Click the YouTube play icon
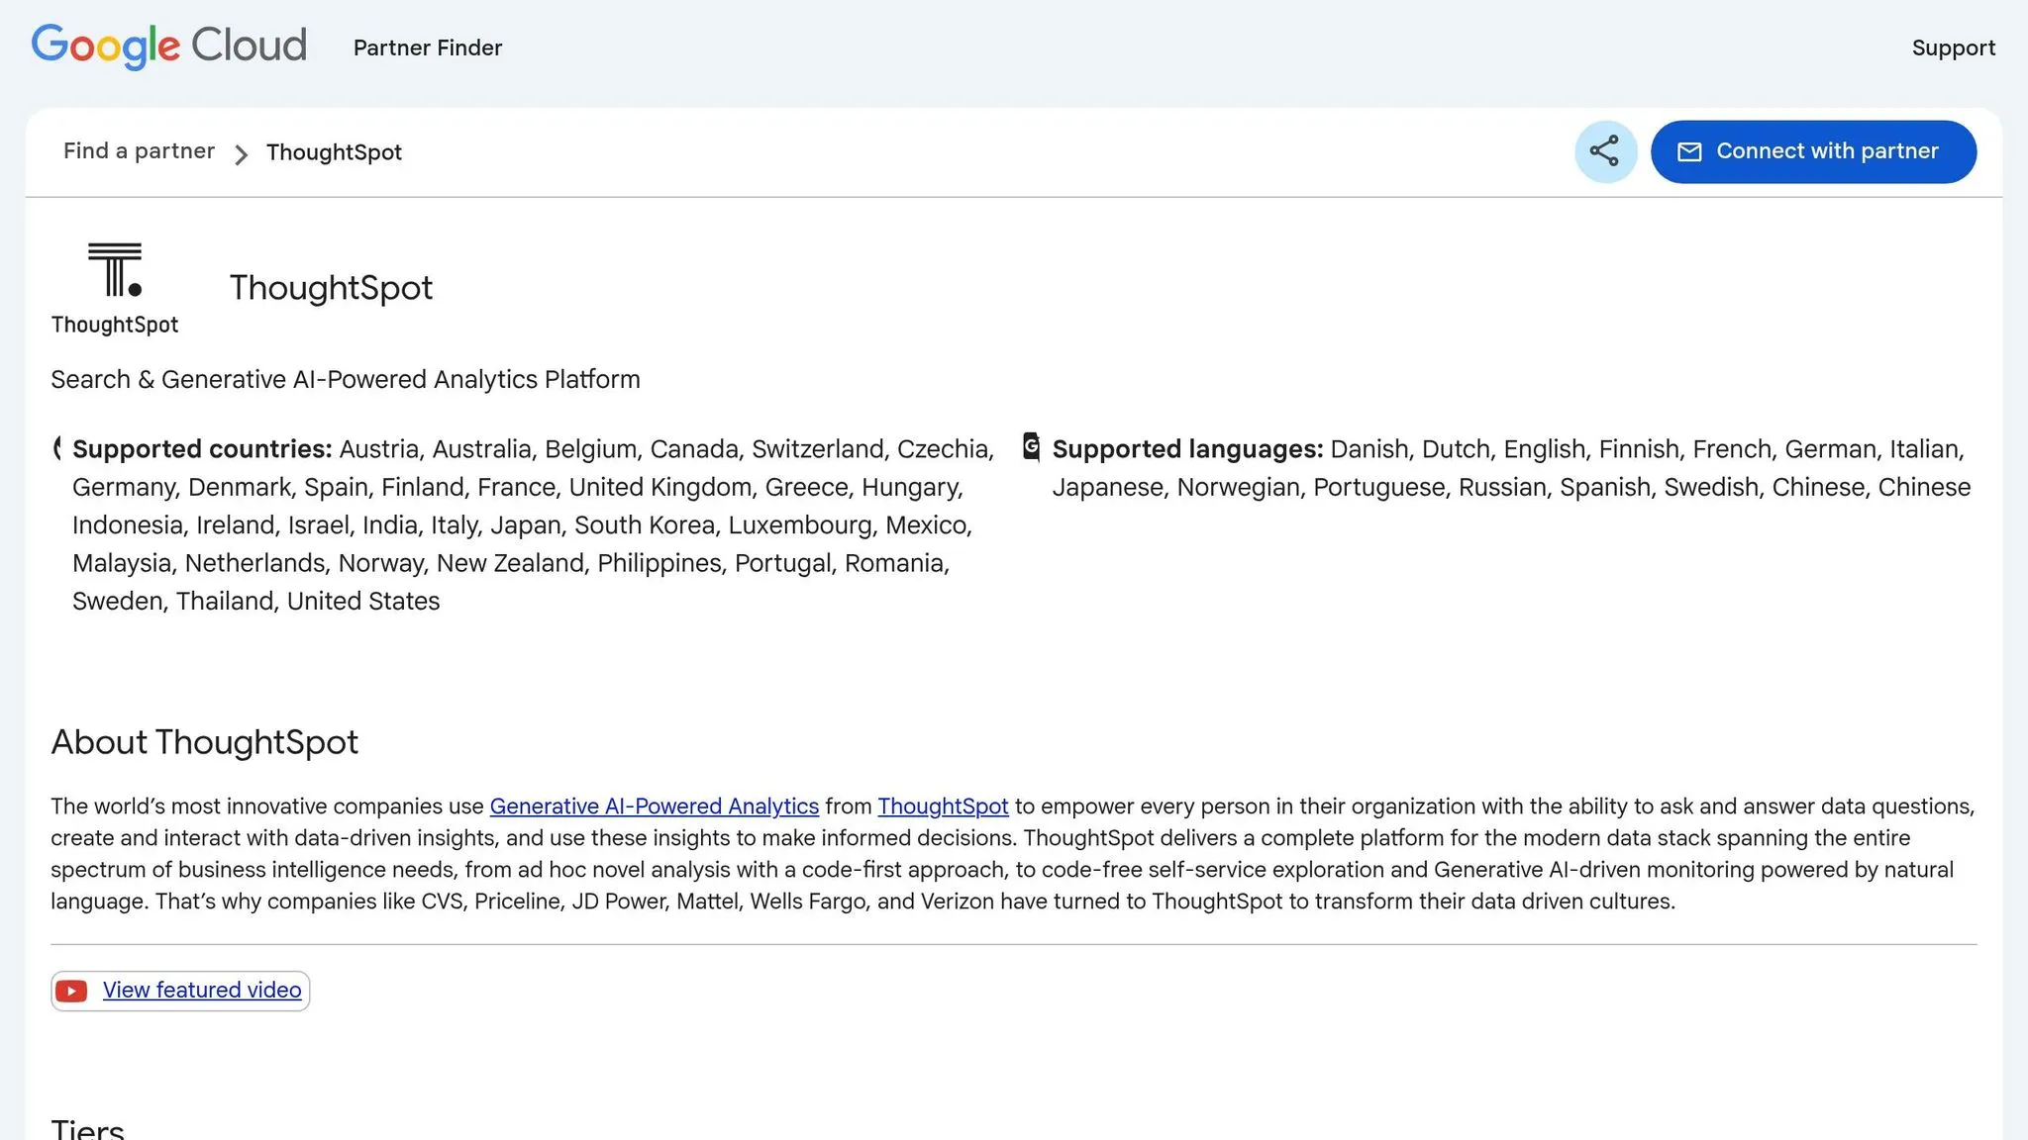The height and width of the screenshot is (1140, 2028). click(x=71, y=991)
